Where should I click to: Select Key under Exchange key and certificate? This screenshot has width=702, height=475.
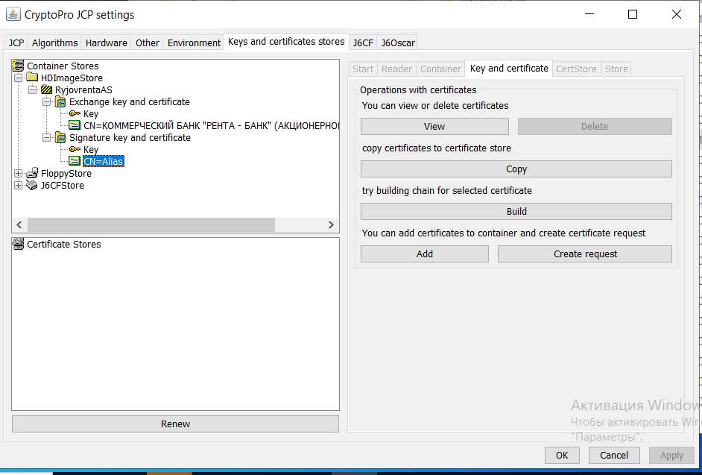tap(91, 114)
